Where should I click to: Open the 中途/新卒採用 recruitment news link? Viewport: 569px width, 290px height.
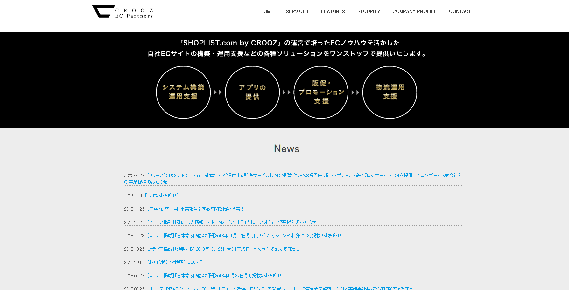(195, 209)
